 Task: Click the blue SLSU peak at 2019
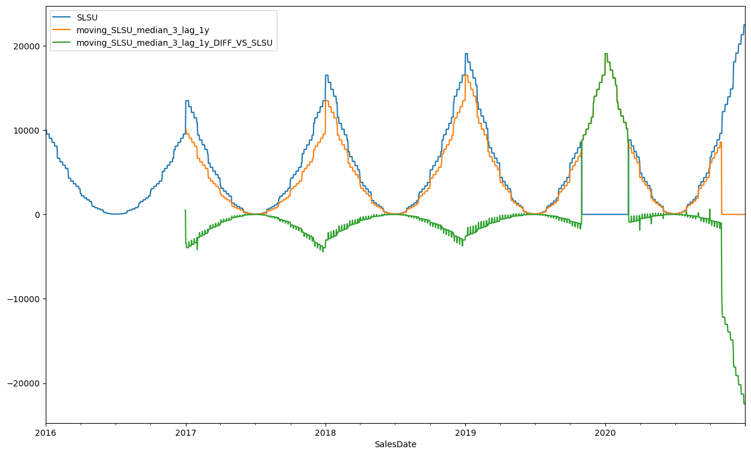pos(466,54)
